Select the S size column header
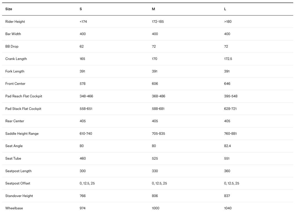 pos(81,9)
